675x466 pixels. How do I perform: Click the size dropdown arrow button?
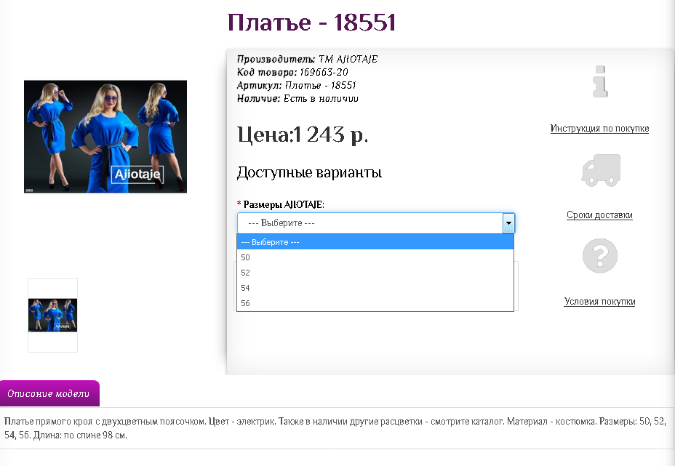pos(508,223)
